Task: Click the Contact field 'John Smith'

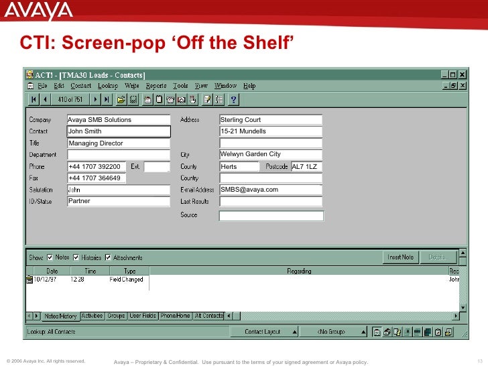Action: (119, 131)
